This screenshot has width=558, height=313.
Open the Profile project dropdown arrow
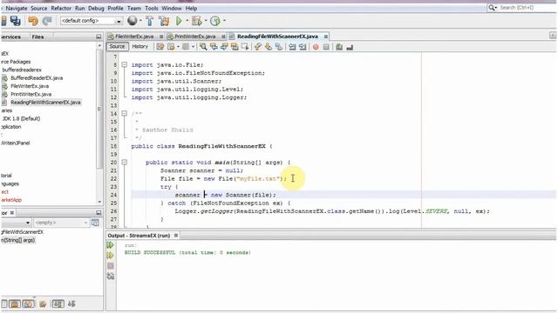coord(224,21)
